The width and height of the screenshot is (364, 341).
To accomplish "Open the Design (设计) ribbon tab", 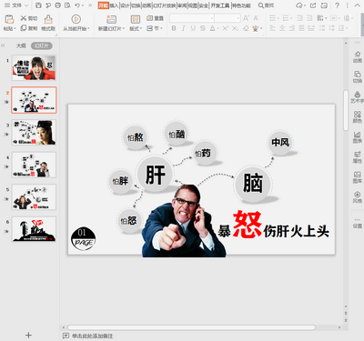I will (x=125, y=5).
